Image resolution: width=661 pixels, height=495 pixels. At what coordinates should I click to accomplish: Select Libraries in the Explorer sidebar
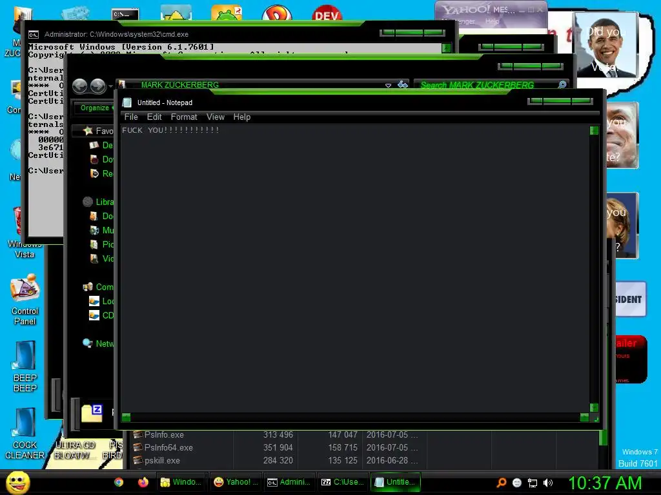[x=99, y=202]
